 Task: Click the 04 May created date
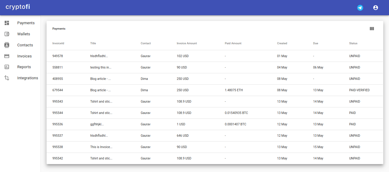point(282,68)
